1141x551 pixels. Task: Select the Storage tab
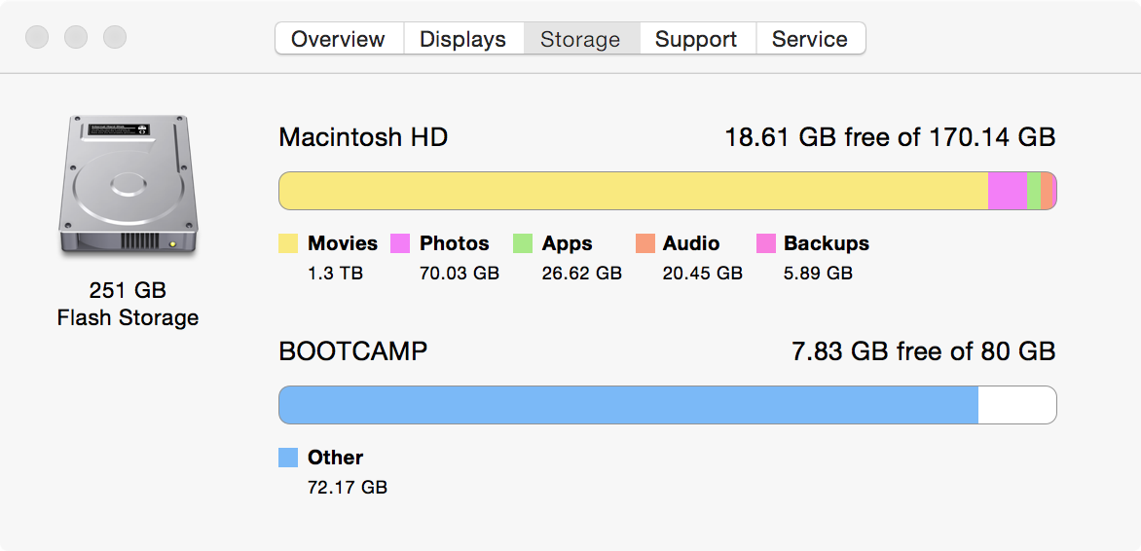(x=580, y=39)
